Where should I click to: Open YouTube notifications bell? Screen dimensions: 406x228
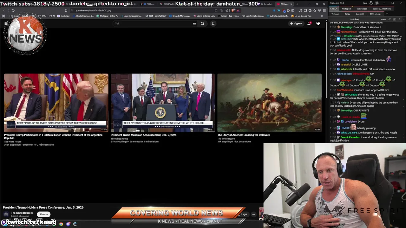(x=309, y=23)
